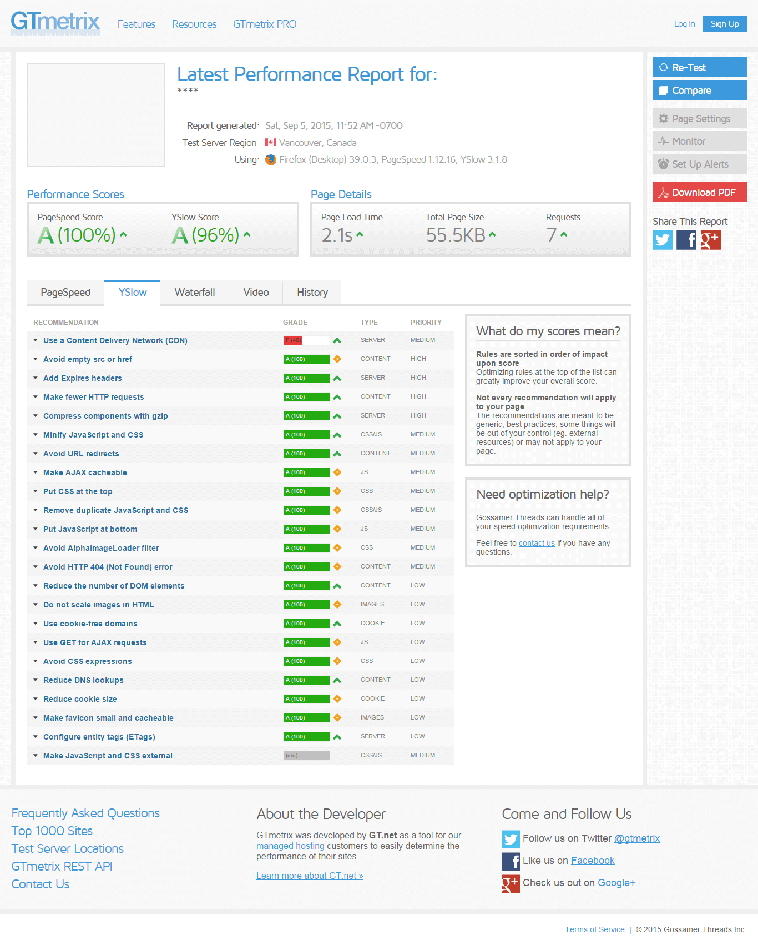
Task: Click Set Up Alerts button
Action: pos(700,164)
